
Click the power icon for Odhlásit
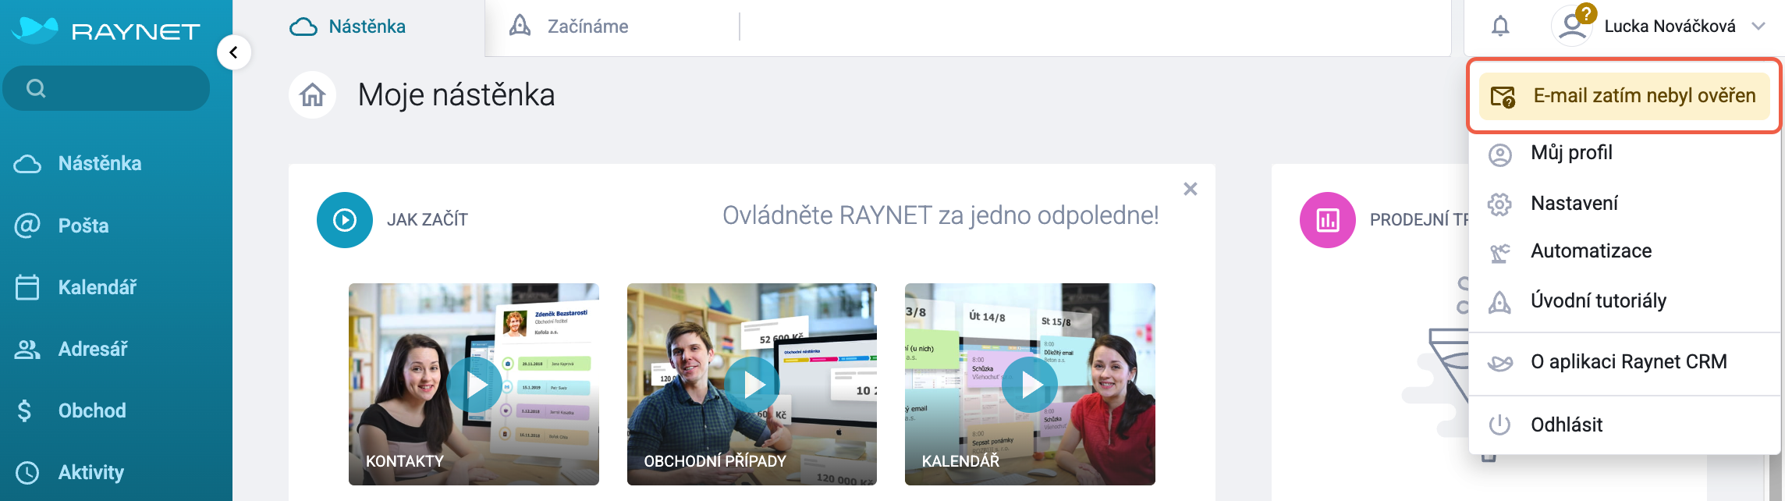point(1499,425)
